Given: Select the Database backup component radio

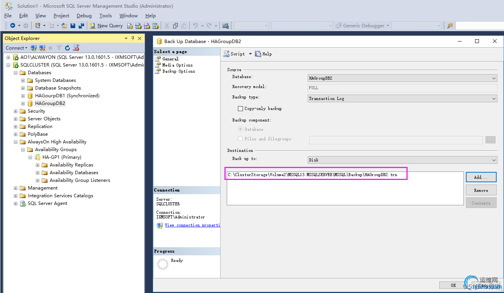Looking at the screenshot, I should pyautogui.click(x=241, y=130).
